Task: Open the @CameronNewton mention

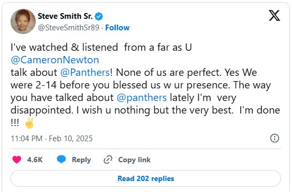Action: point(55,60)
